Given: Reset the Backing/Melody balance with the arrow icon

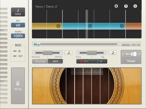Looking at the screenshot, I should 69,53.
